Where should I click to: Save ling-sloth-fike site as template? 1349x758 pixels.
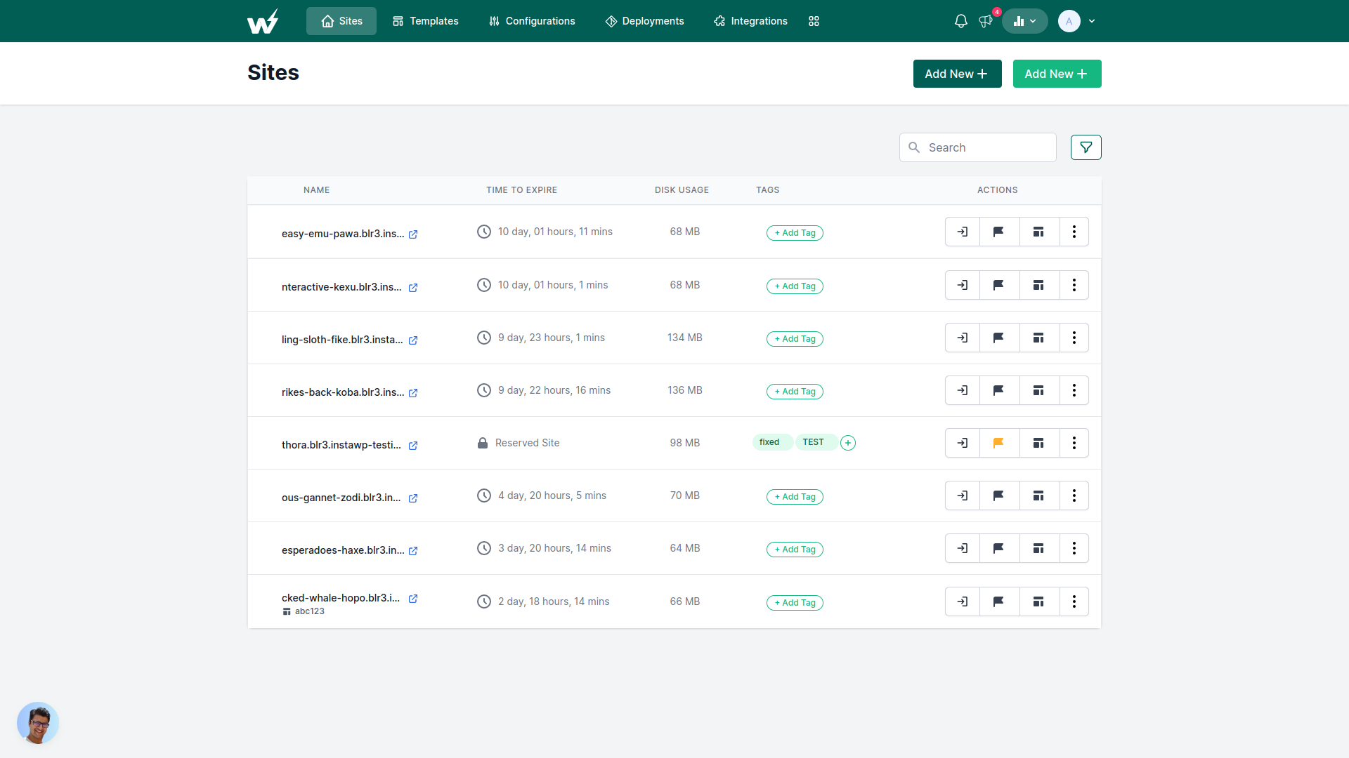tap(1038, 338)
